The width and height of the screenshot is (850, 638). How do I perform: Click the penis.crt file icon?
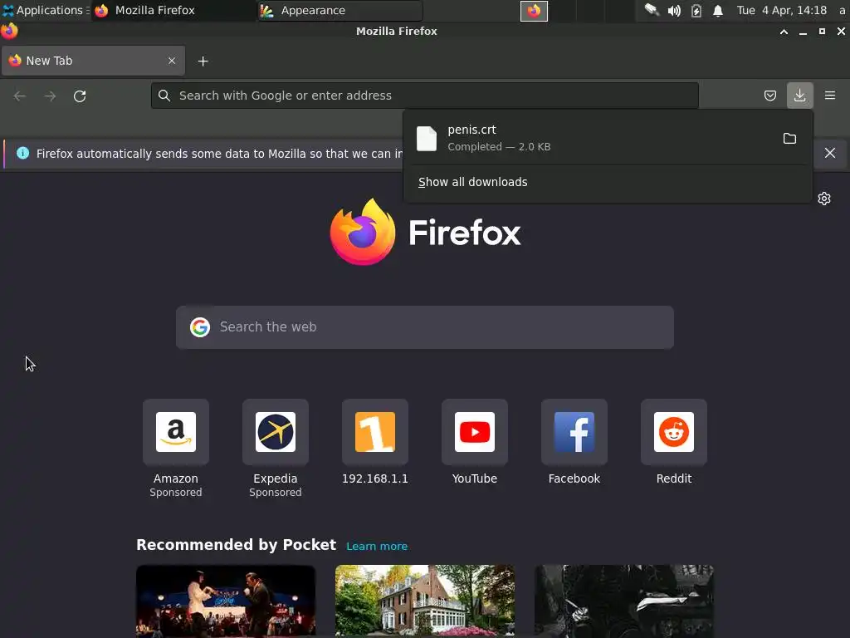coord(427,139)
